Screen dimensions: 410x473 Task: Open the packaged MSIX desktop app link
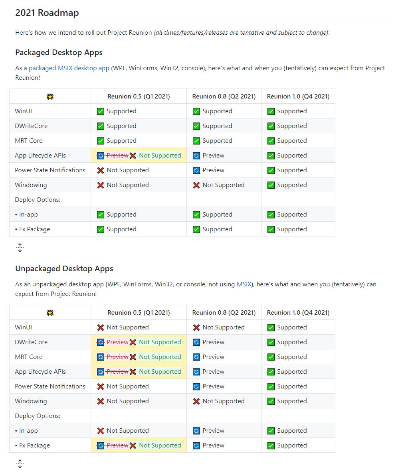69,68
